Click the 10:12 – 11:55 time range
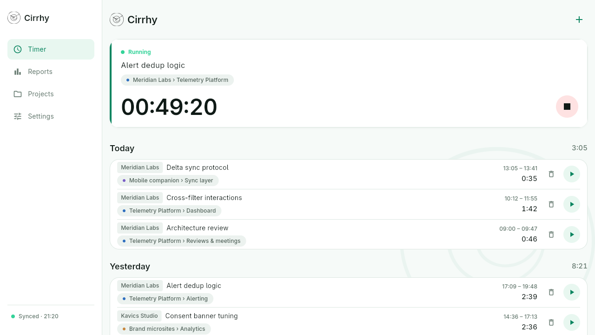The height and width of the screenshot is (335, 595). (521, 199)
